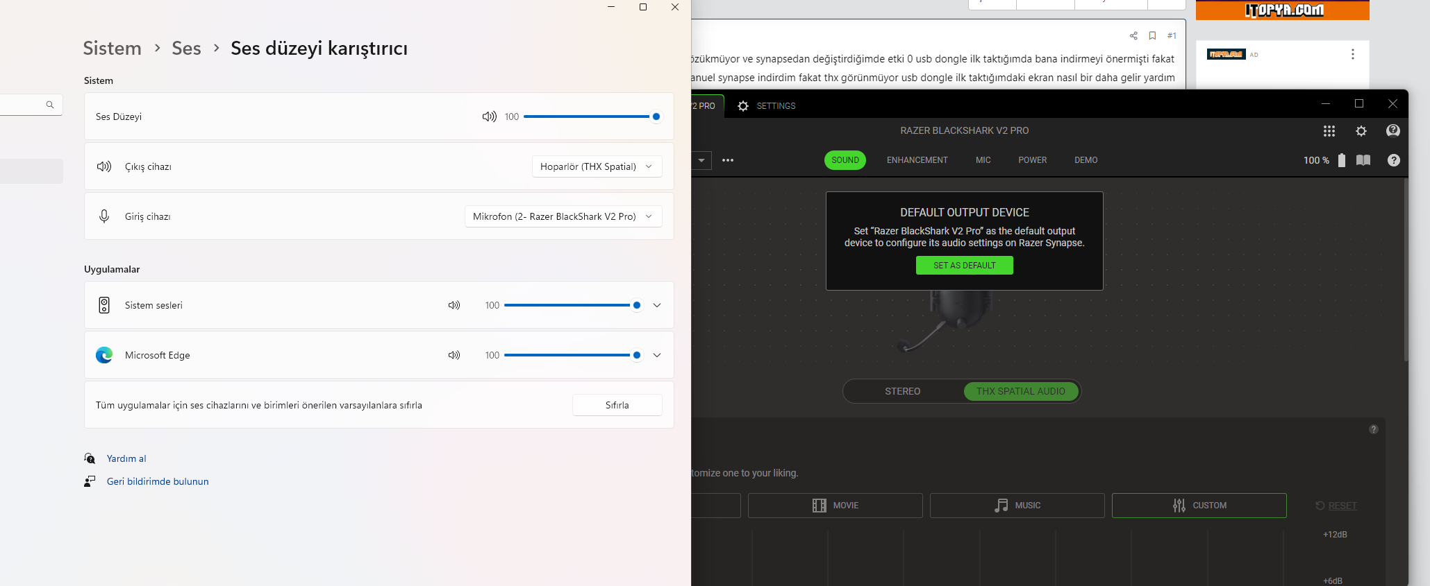Open Geri bildirimde bulunun link

coord(158,481)
